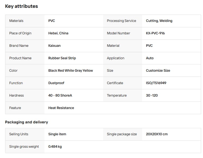Click the Processing Service label
The height and width of the screenshot is (158, 203).
[x=121, y=21]
